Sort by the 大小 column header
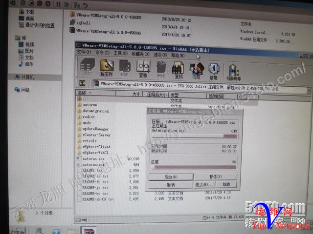Screen dimensions: 313x234 pos(129,94)
